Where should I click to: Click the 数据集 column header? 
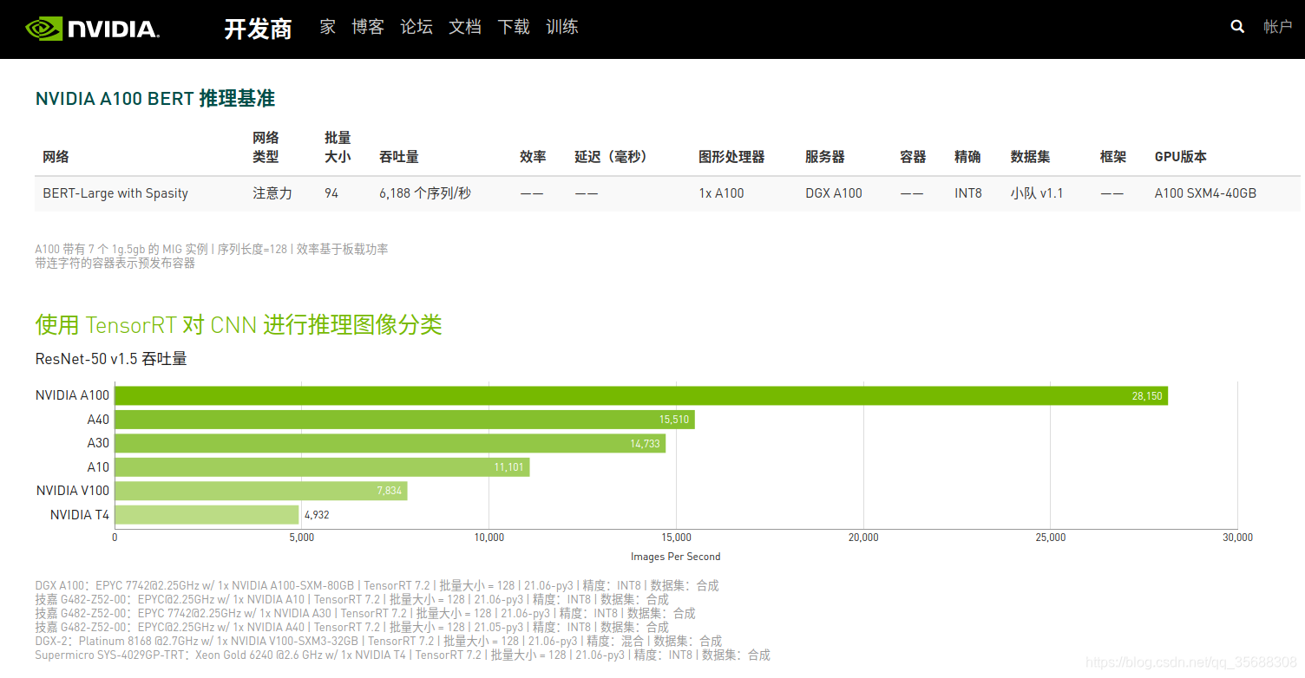pos(1030,157)
